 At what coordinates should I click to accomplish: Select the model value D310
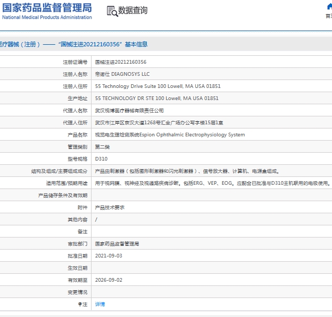click(x=101, y=159)
